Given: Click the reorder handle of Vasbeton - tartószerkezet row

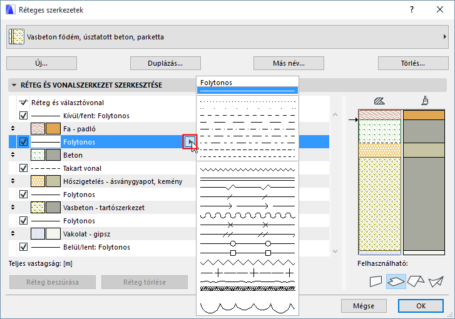Looking at the screenshot, I should click(x=13, y=207).
